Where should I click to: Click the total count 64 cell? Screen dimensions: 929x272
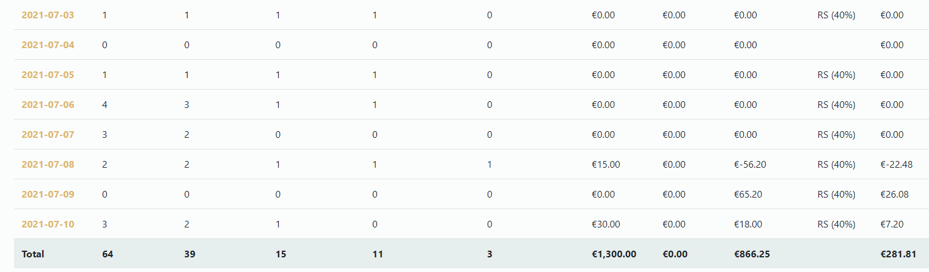point(108,254)
